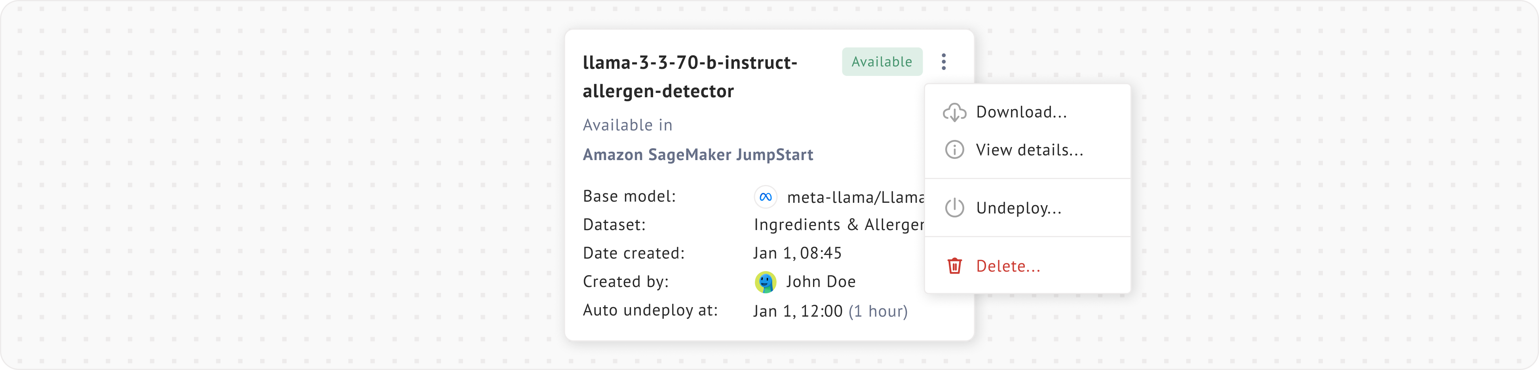Click the Jan 1, 12:00 auto undeploy time
Viewport: 1539px width, 370px height.
coord(798,311)
